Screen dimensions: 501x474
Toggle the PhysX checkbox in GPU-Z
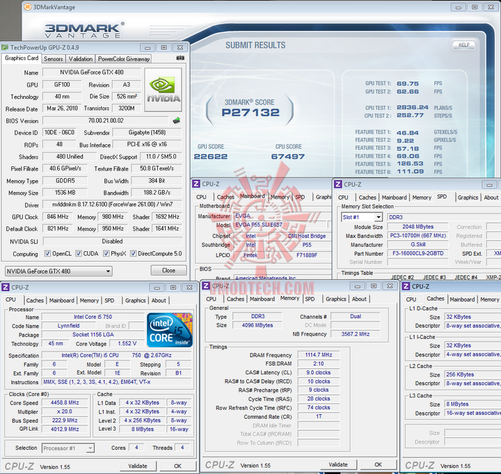pos(106,253)
